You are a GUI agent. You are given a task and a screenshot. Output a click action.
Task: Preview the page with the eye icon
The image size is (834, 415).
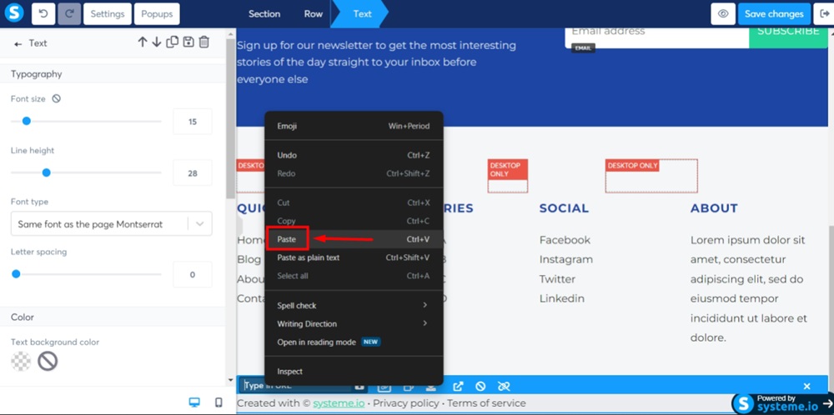tap(723, 14)
